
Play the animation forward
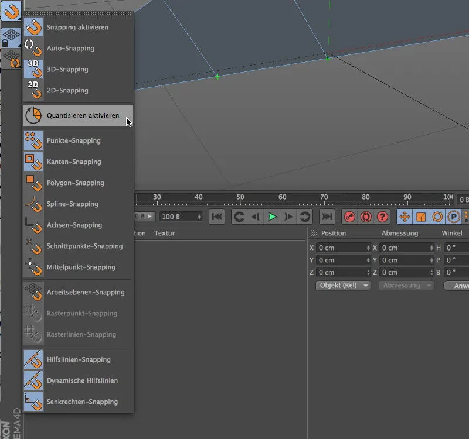coord(272,217)
